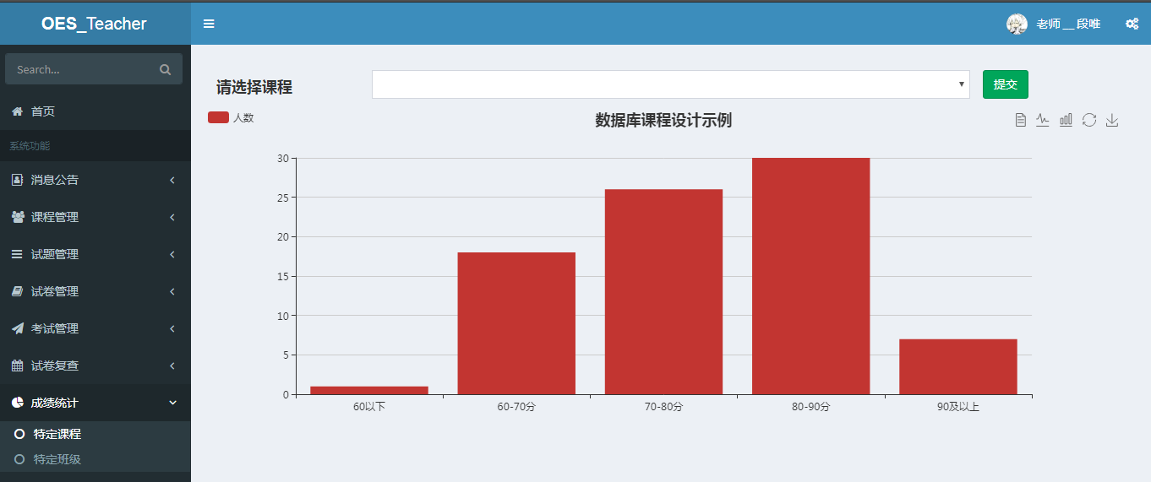Viewport: 1151px width, 482px height.
Task: Switch chart to line type
Action: point(1043,120)
